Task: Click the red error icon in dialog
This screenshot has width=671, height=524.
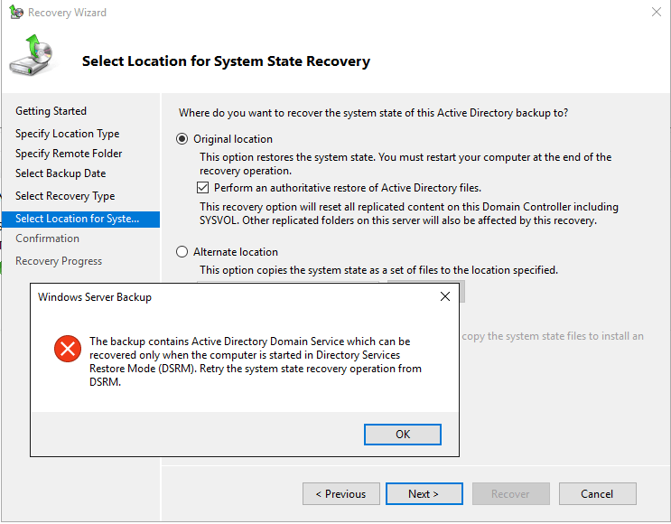Action: [x=67, y=349]
